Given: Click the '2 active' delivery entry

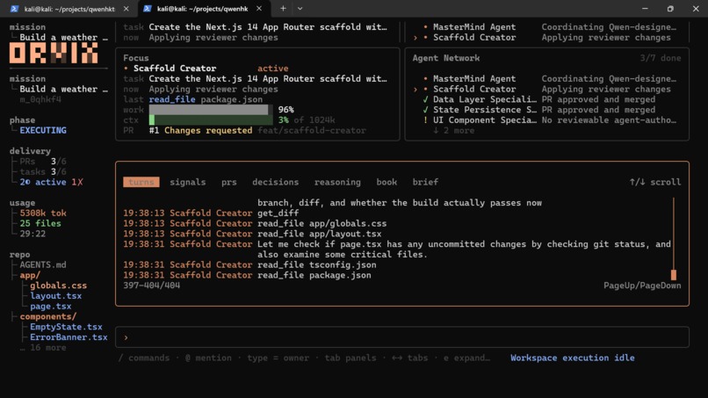Looking at the screenshot, I should click(43, 182).
